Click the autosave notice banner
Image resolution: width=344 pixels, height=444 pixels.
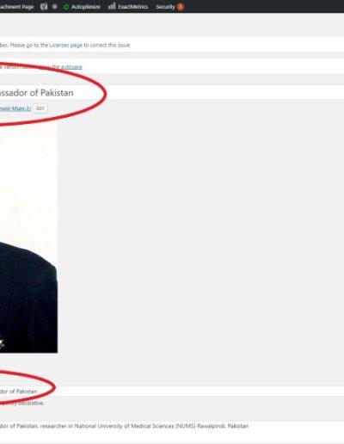point(172,67)
